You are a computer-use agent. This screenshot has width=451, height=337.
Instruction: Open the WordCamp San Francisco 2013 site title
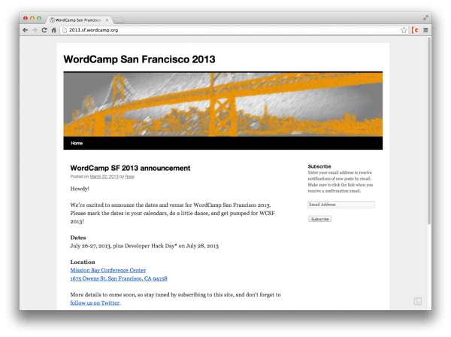(x=139, y=59)
